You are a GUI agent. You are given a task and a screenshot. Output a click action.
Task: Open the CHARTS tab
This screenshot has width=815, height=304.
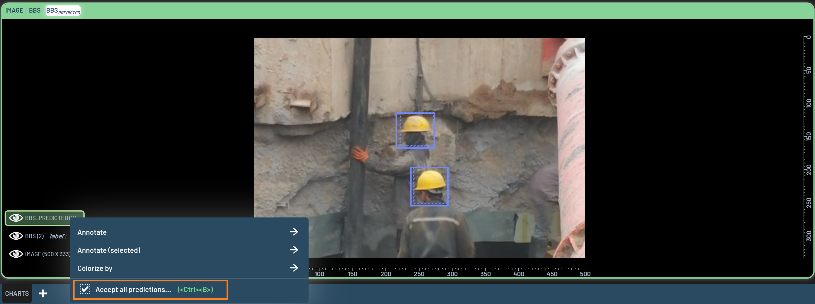pos(17,293)
